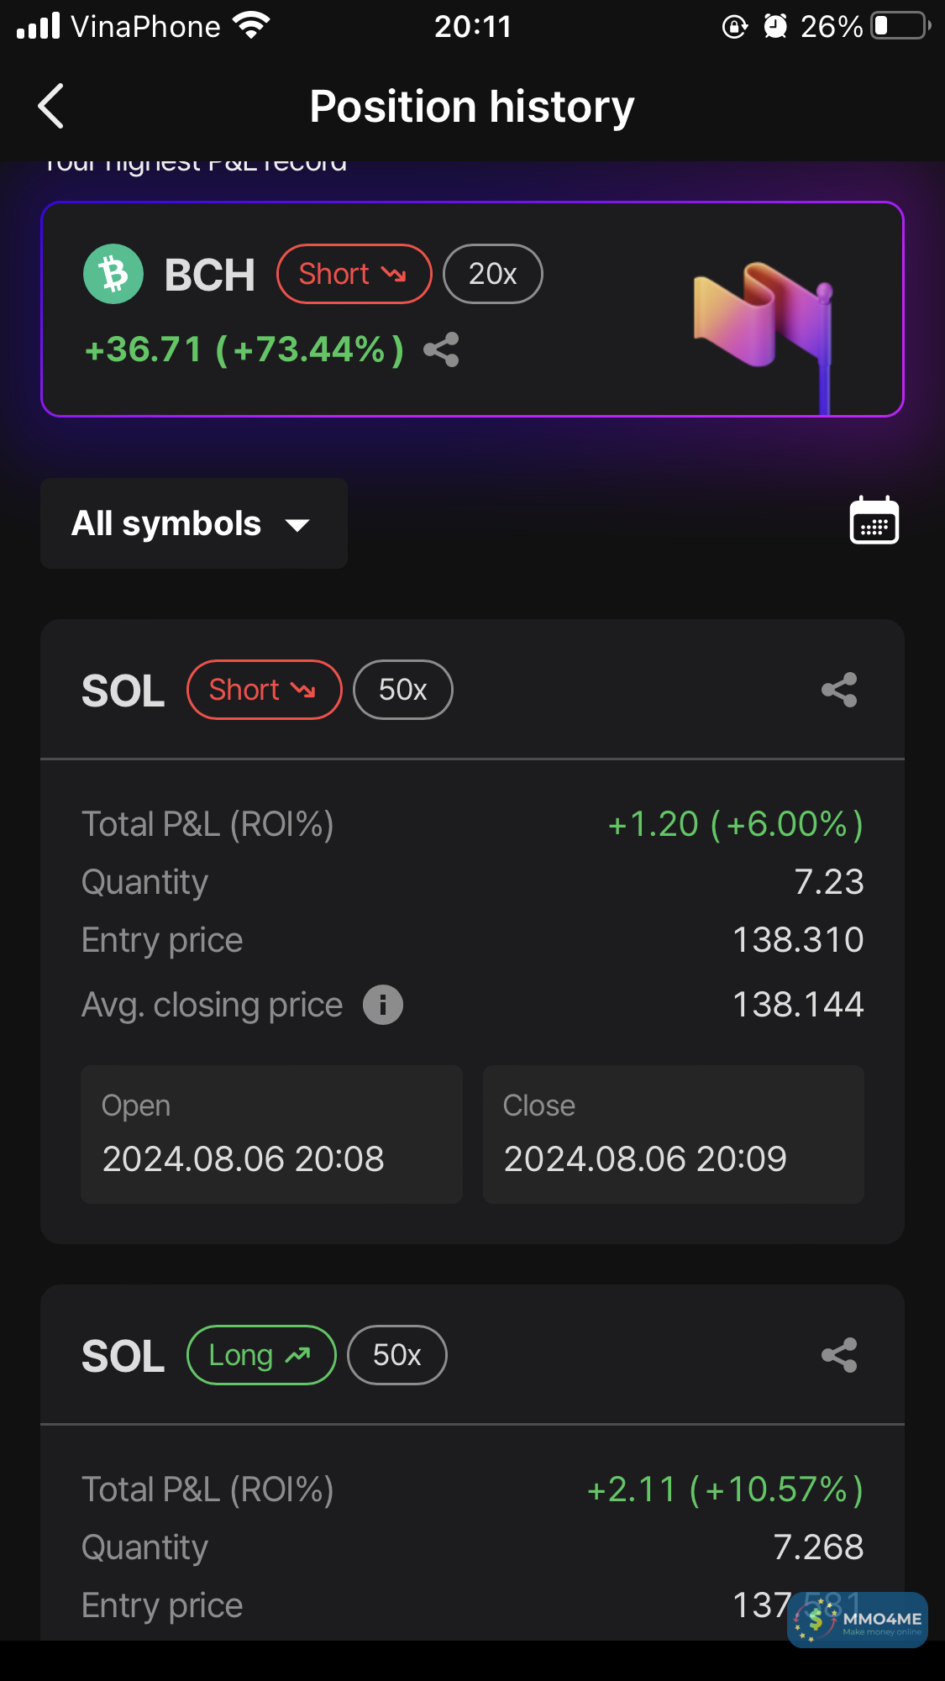945x1681 pixels.
Task: Tap the 50x badge on SOL Short
Action: 402,690
